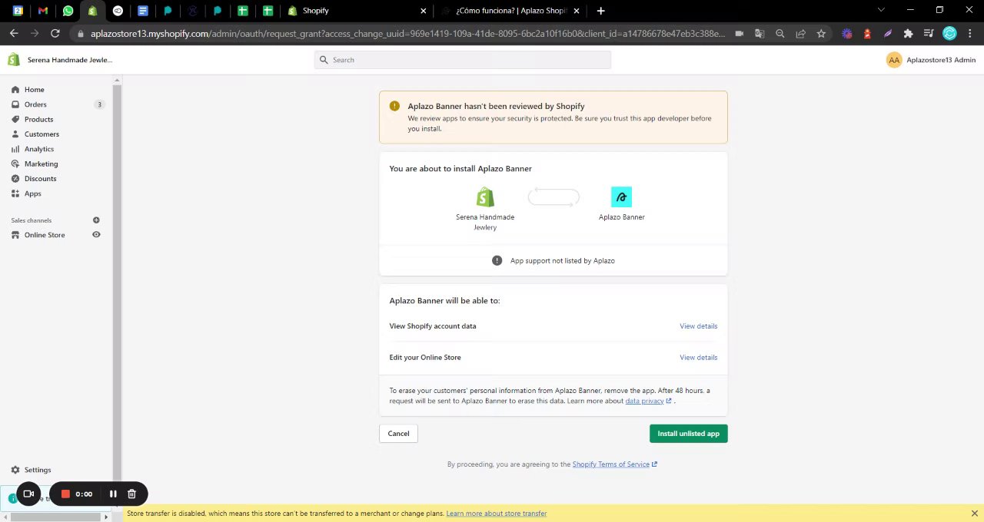Click the Serena Handmade Jewelry Shopify bag icon
Image resolution: width=984 pixels, height=522 pixels.
point(485,197)
